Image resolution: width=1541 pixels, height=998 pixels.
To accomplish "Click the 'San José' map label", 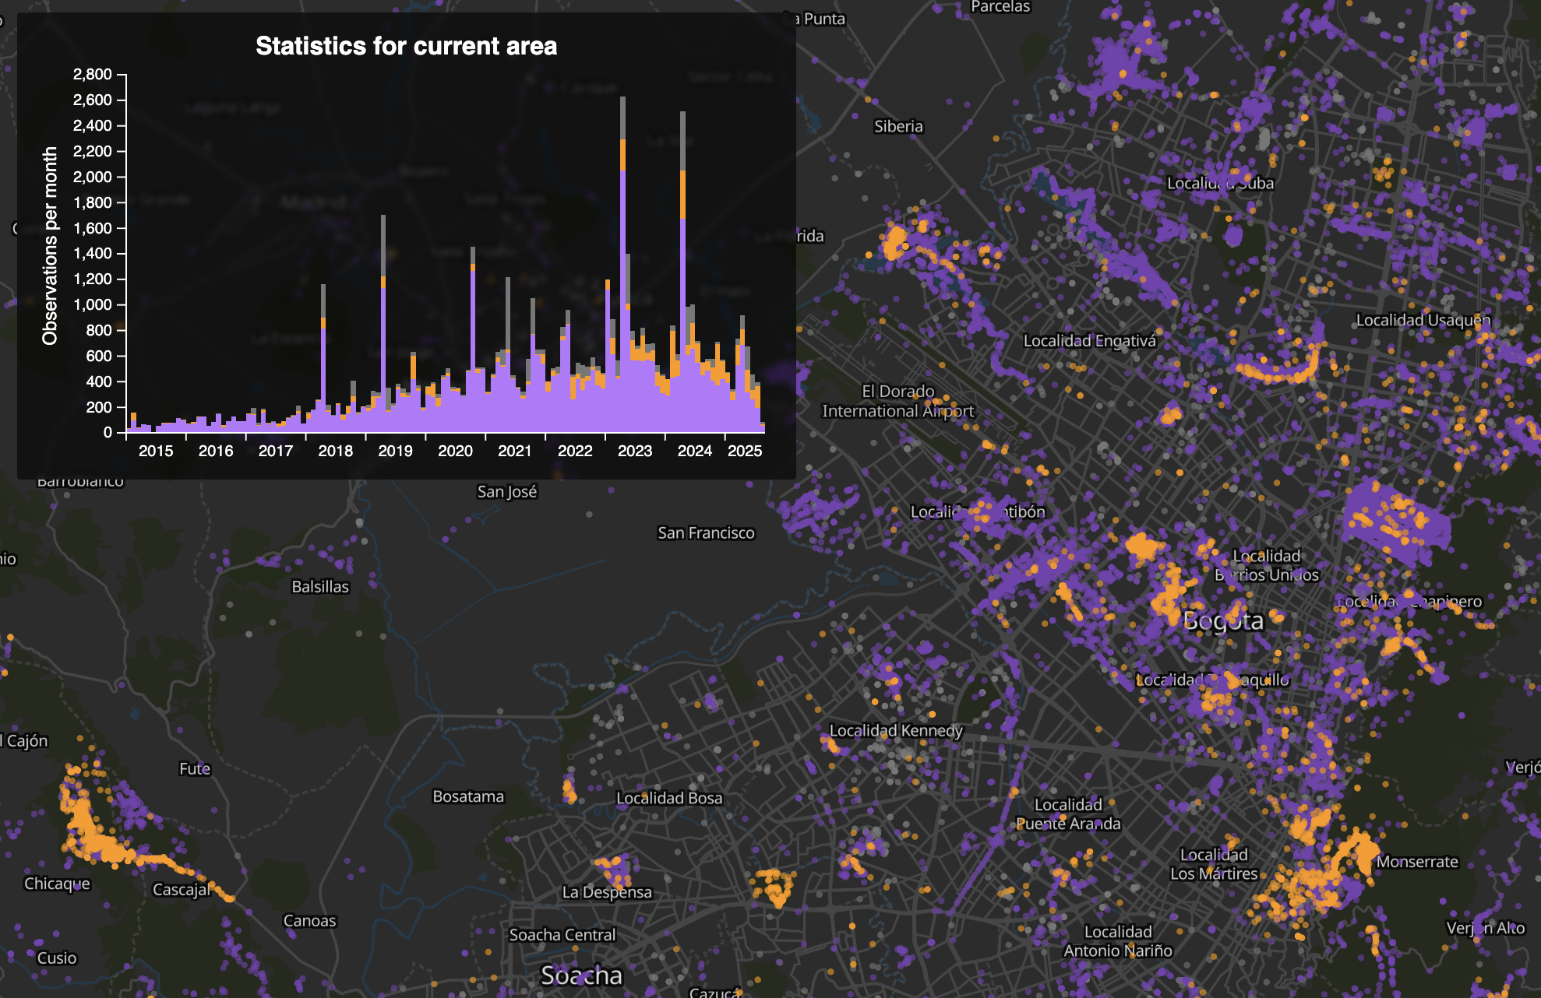I will [x=507, y=491].
